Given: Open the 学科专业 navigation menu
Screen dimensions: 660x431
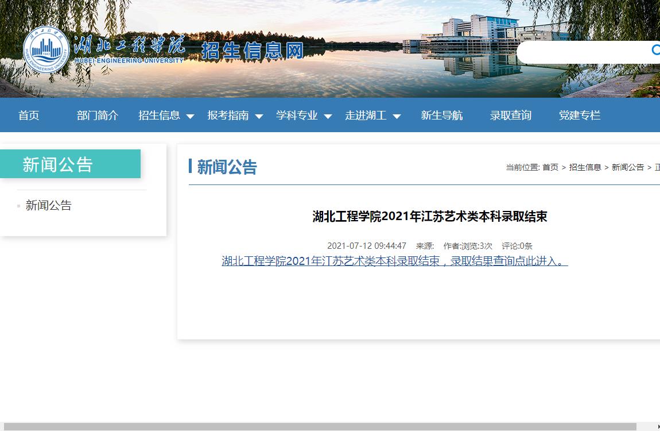Looking at the screenshot, I should click(x=297, y=115).
